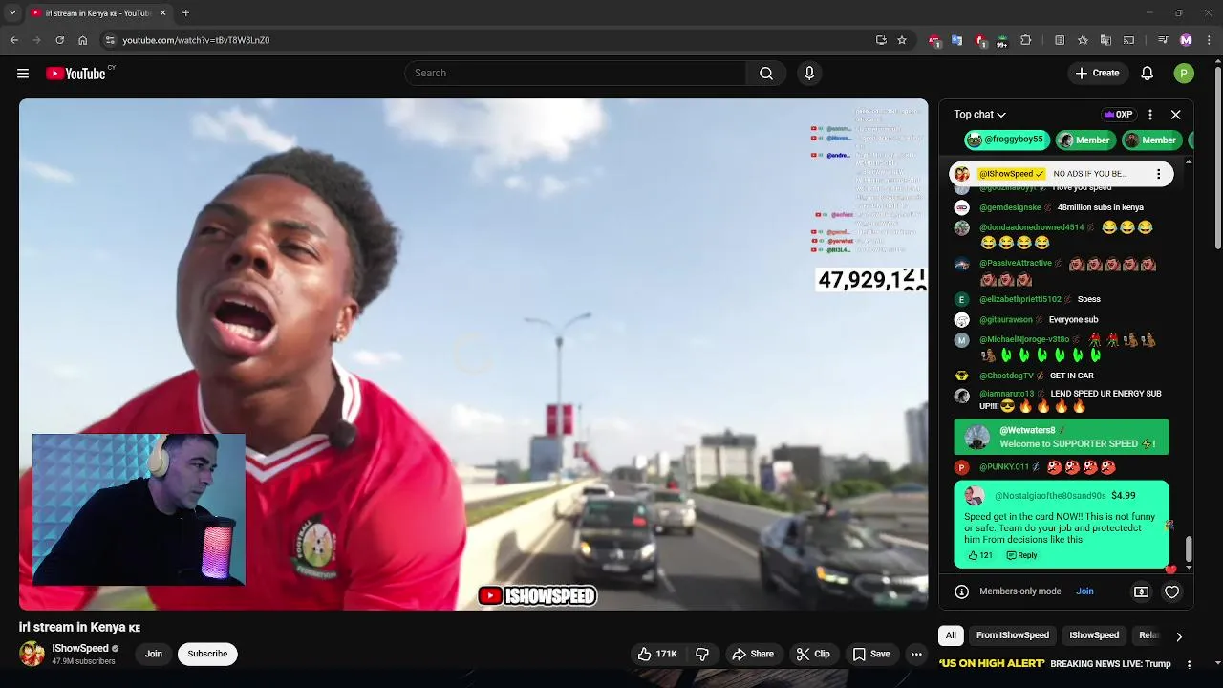View site information in the address bar
Image resolution: width=1223 pixels, height=688 pixels.
point(111,40)
